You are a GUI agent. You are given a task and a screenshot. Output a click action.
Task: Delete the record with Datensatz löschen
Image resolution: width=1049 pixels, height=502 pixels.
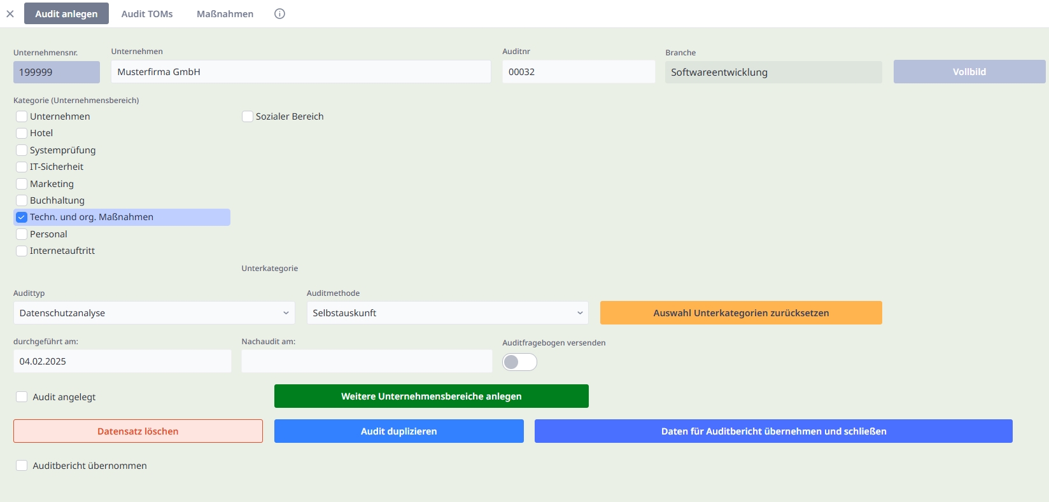138,431
